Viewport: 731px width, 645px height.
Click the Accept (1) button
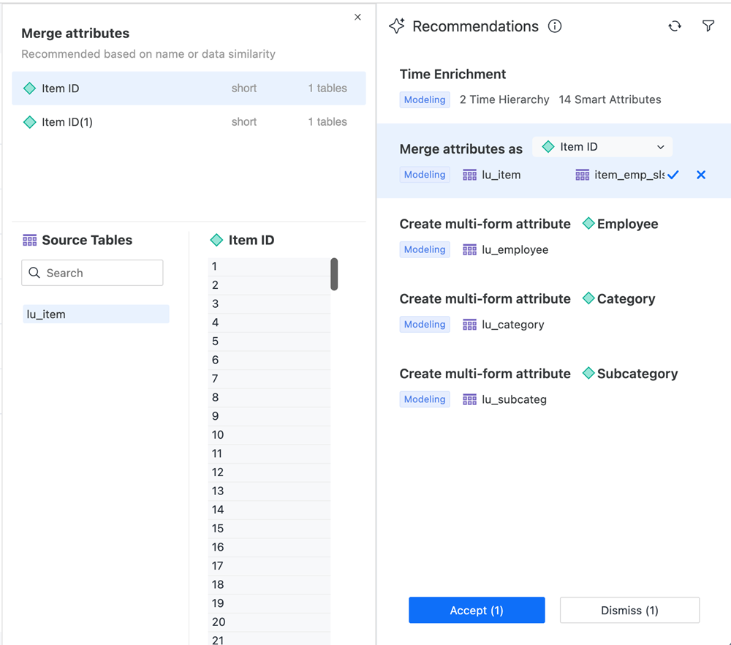[477, 610]
